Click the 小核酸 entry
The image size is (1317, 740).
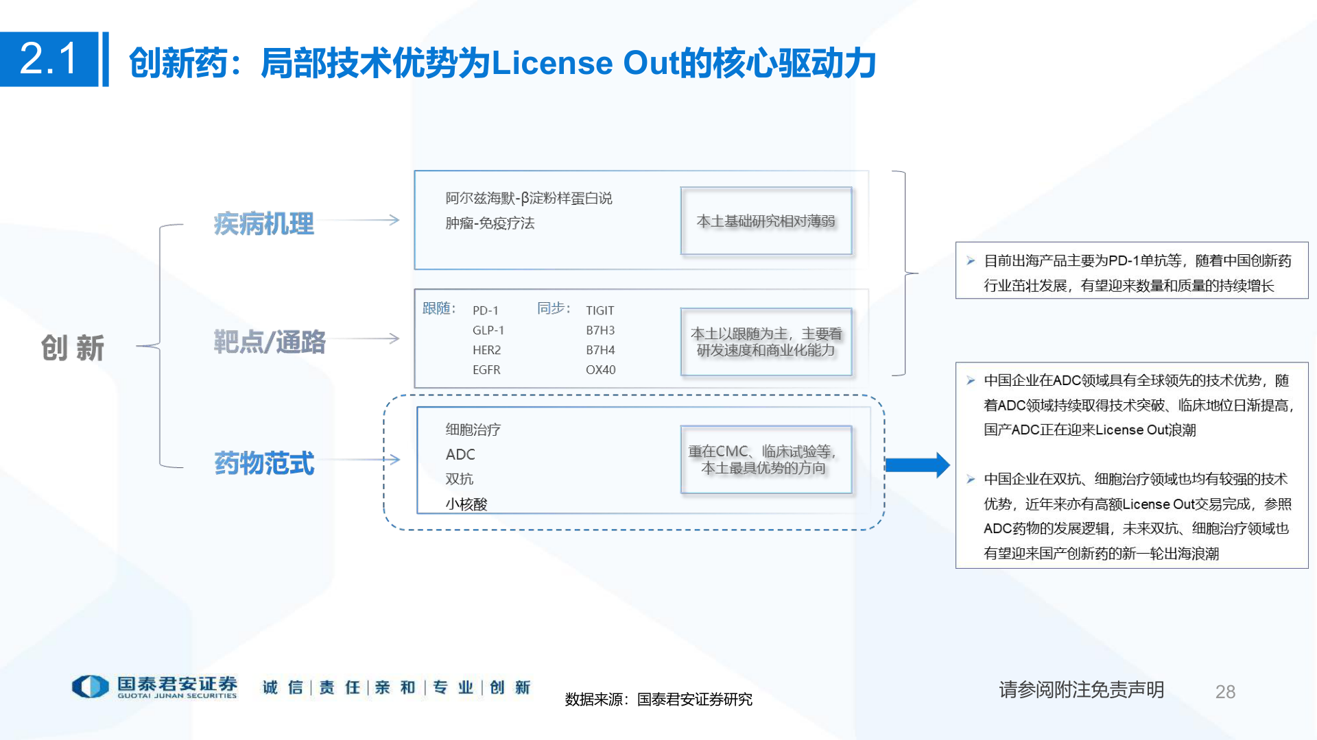pos(466,504)
